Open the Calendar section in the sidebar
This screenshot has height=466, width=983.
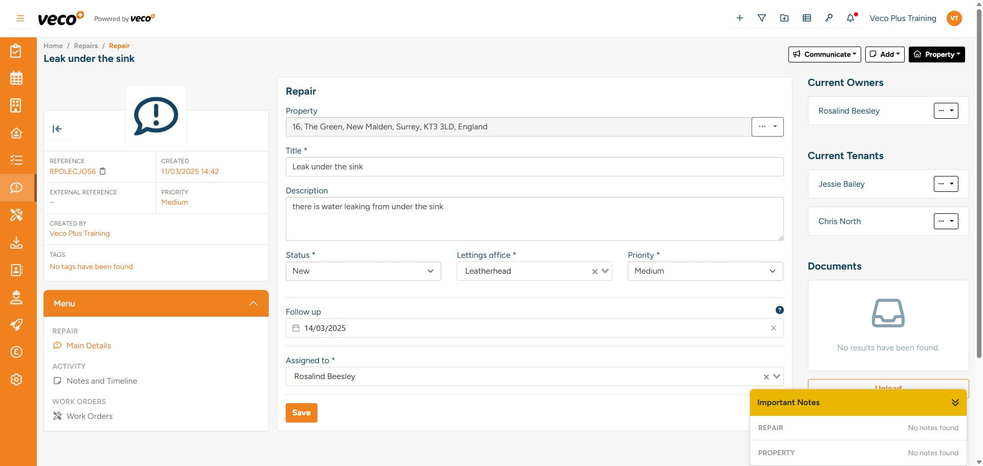[16, 78]
